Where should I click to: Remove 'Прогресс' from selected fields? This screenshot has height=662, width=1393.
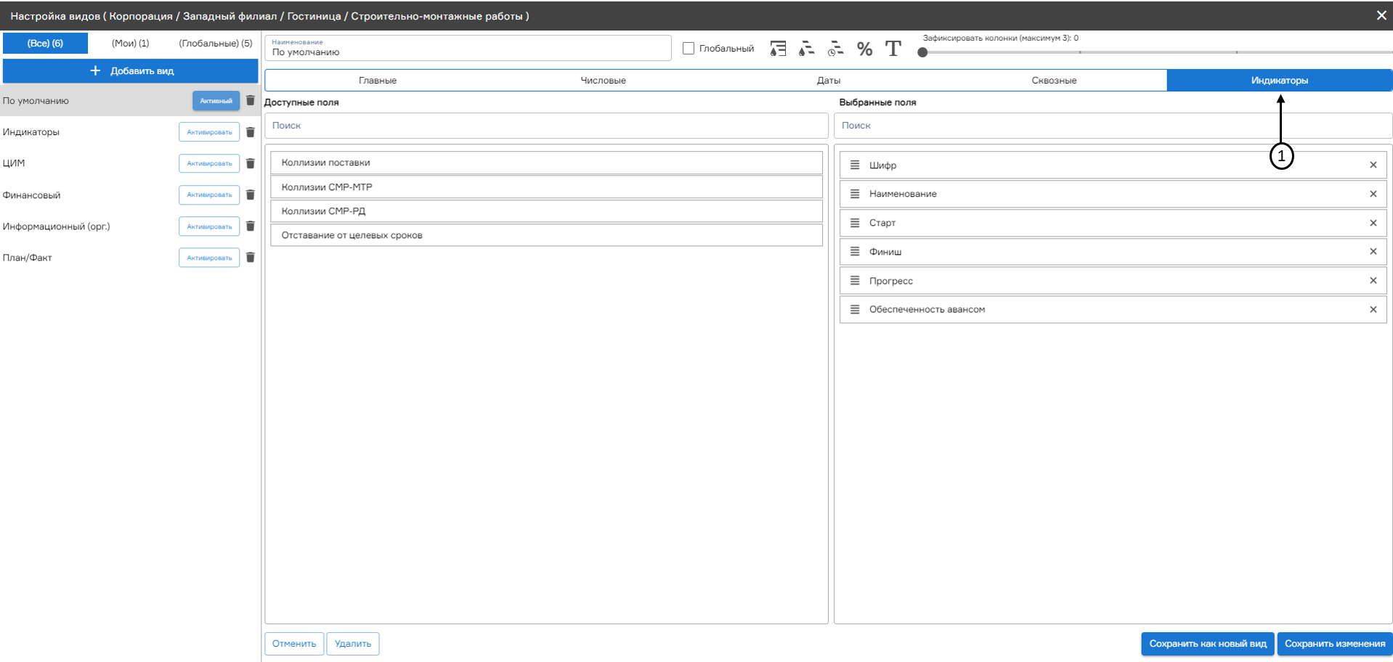(1373, 280)
